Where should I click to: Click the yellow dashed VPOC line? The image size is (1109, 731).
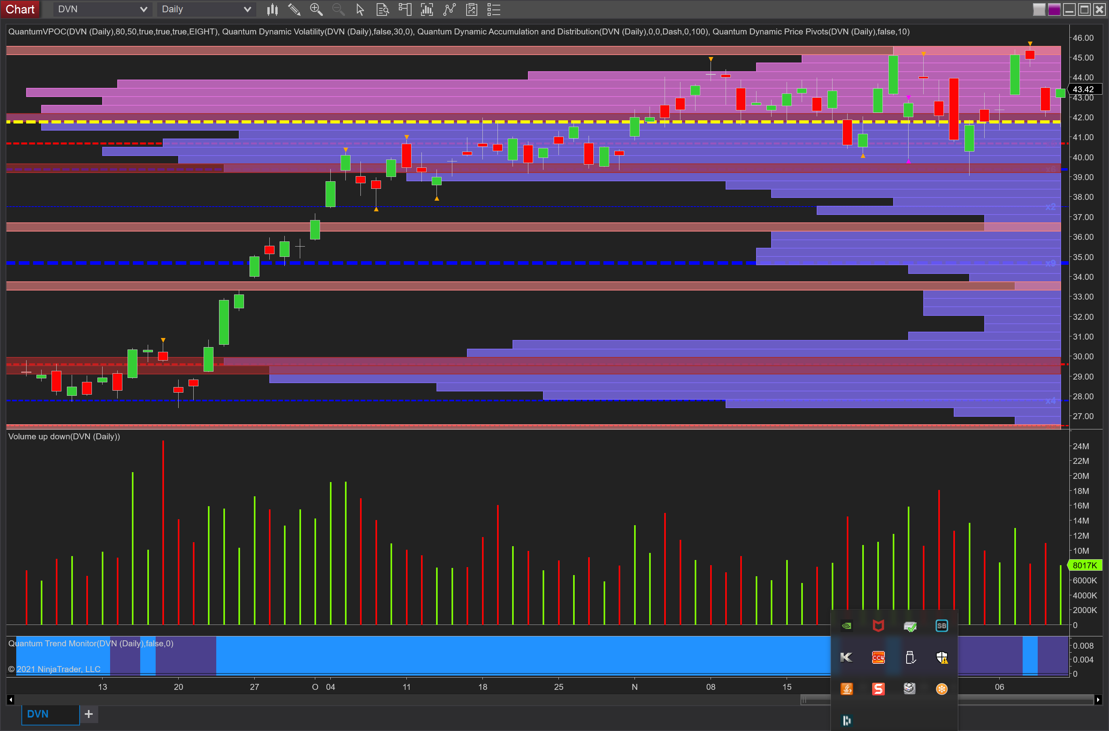533,122
